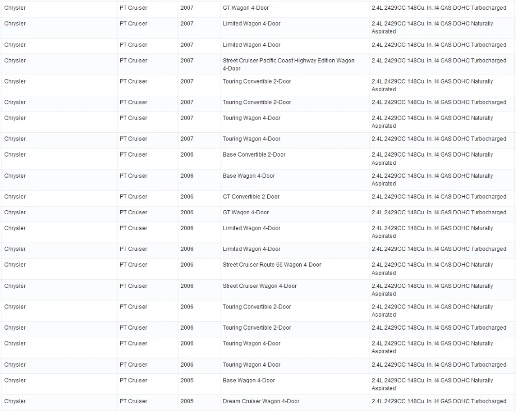516x411 pixels.
Task: Click the year '2005' in Dream Cruiser row
Action: 187,402
